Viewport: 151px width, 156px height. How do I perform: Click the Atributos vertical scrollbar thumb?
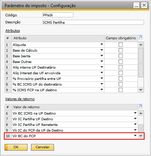click(x=141, y=63)
